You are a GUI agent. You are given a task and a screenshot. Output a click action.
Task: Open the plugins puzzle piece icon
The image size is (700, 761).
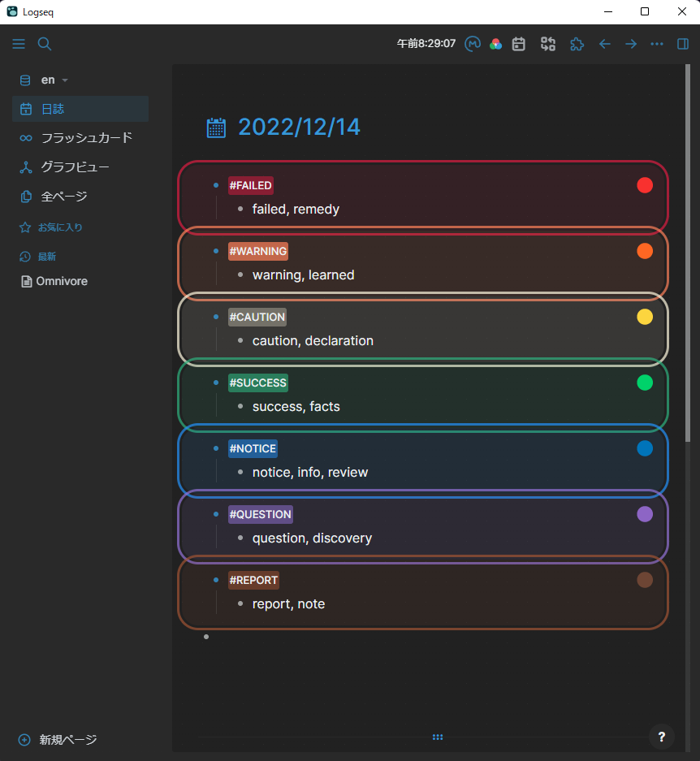pos(577,44)
